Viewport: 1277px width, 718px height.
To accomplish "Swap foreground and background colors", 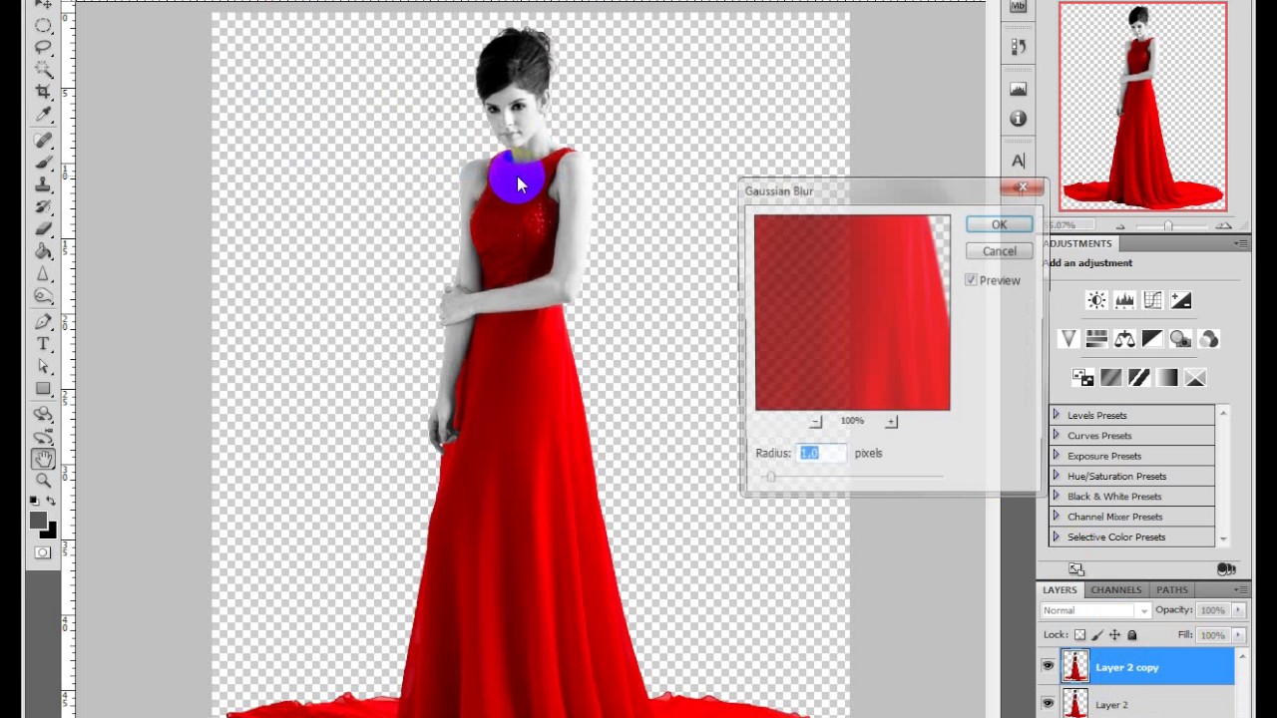I will click(52, 502).
